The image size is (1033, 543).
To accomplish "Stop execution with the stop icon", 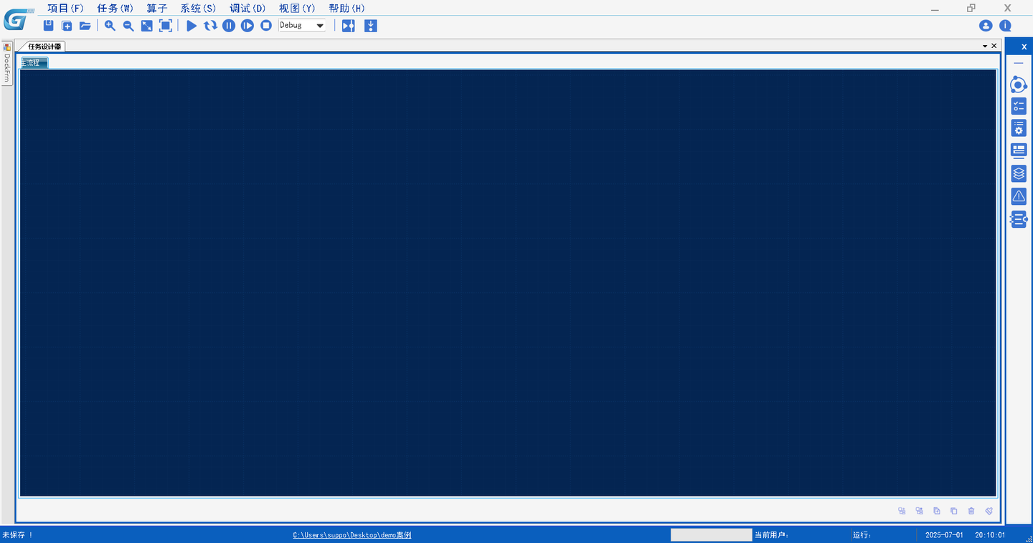I will point(266,26).
